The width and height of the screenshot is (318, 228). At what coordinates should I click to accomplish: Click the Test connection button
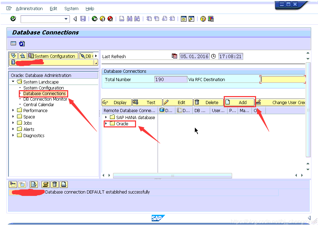147,102
